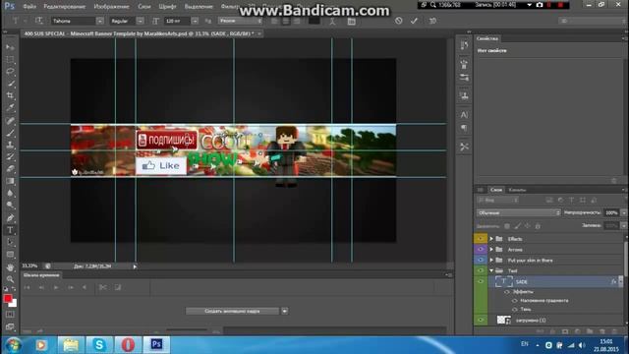Play the timeline animation
The width and height of the screenshot is (629, 354).
56,287
